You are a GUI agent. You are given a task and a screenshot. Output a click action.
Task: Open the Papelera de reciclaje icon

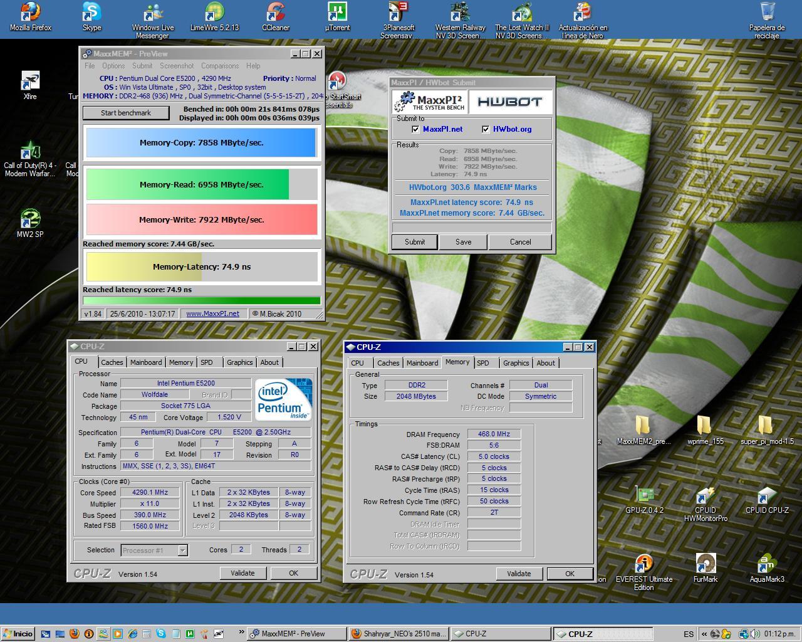point(767,21)
